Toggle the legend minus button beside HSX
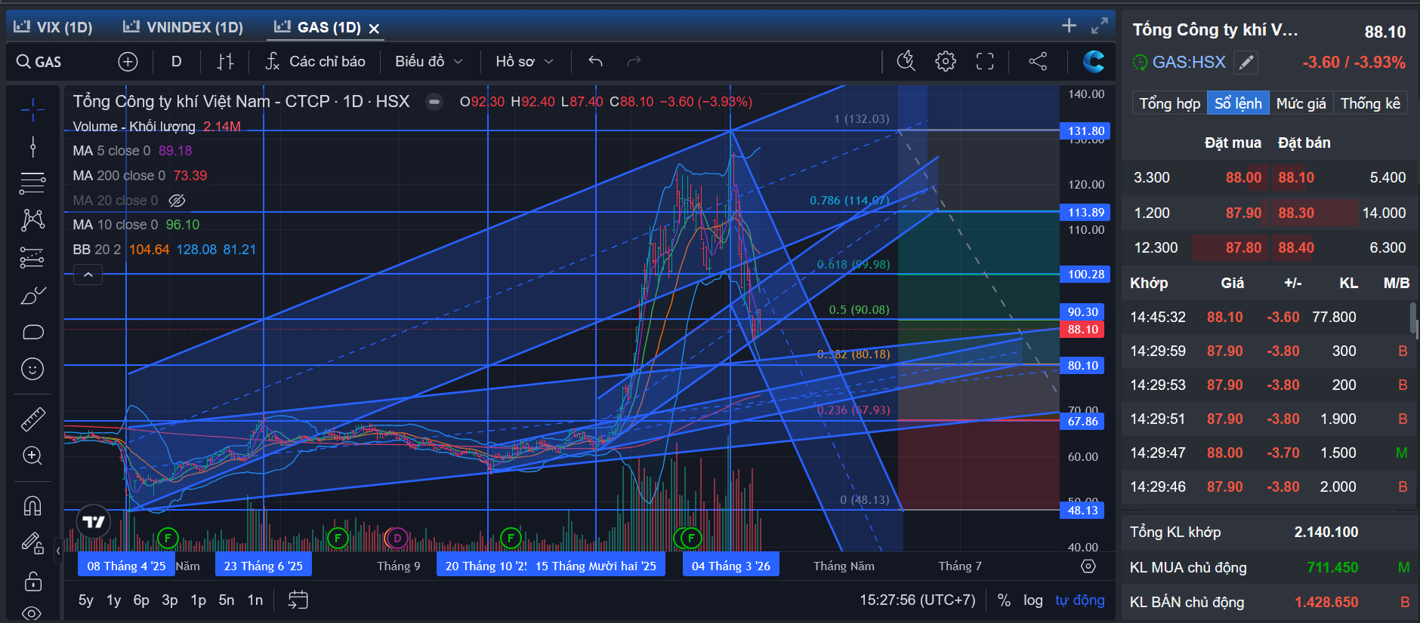Image resolution: width=1420 pixels, height=623 pixels. tap(434, 102)
